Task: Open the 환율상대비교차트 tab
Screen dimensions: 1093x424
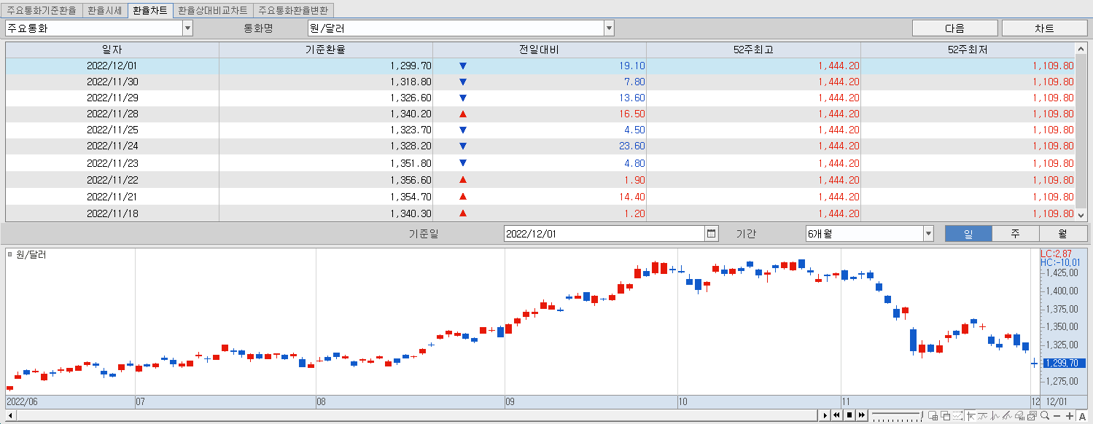Action: 212,10
